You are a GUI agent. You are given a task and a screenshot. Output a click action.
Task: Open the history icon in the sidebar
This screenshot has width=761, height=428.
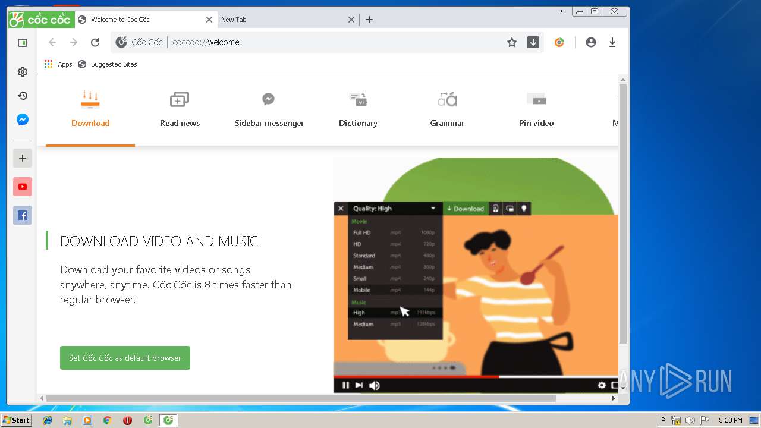(23, 96)
